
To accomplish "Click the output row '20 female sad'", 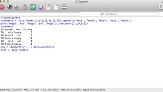I will (x=17, y=35).
